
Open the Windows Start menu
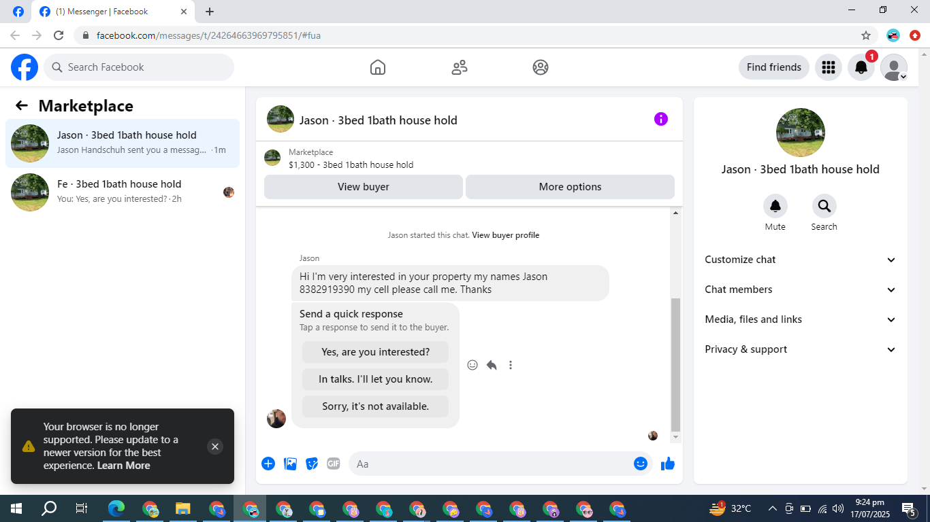click(16, 508)
